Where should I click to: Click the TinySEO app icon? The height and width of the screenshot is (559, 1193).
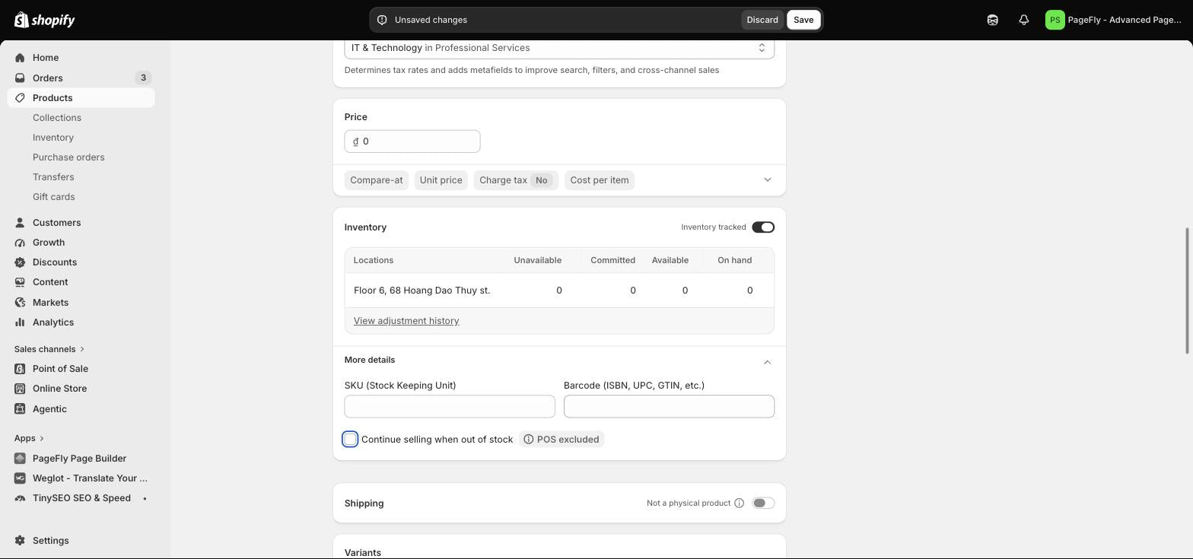pos(20,498)
